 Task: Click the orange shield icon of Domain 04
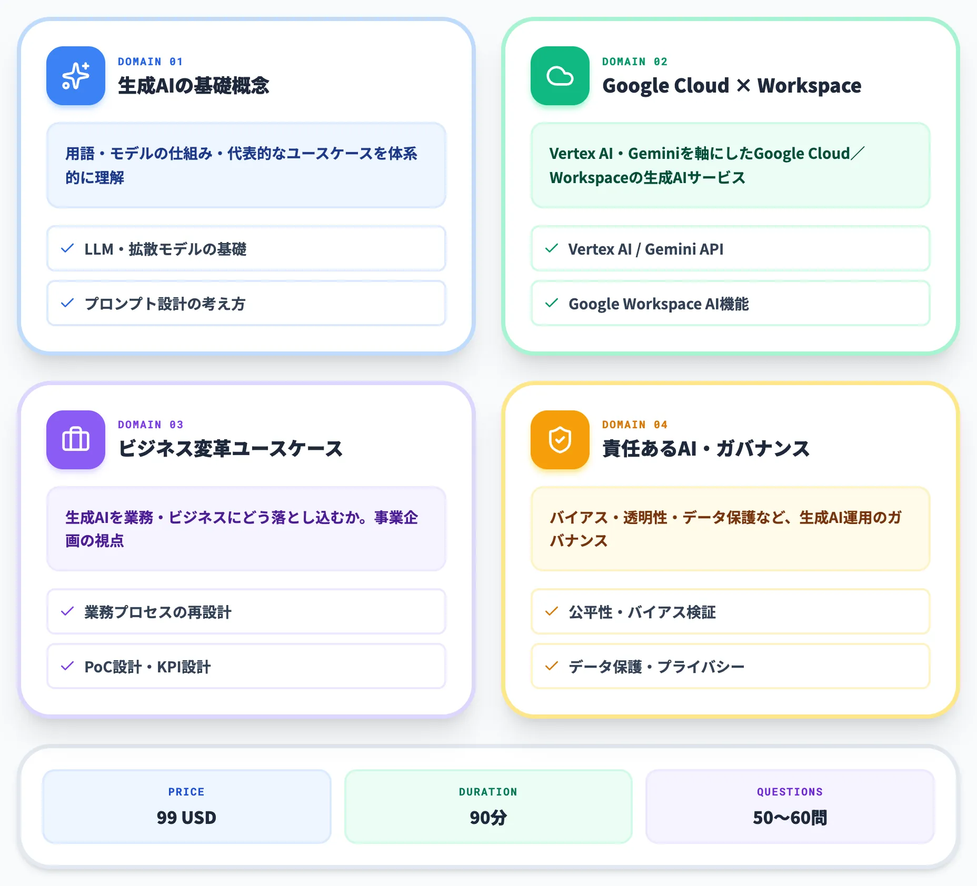560,439
